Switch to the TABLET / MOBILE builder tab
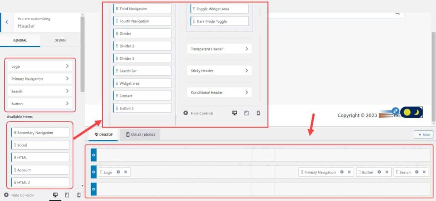Screen dimensions: 436x201 tap(141, 135)
